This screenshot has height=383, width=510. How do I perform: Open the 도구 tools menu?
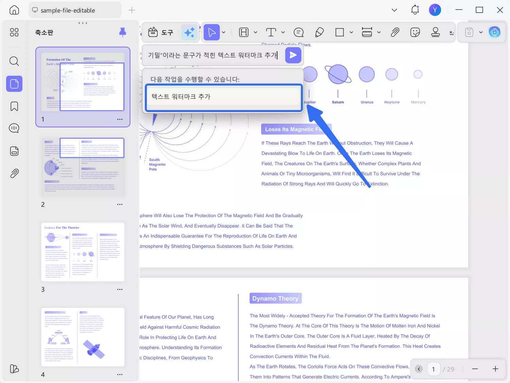pyautogui.click(x=161, y=32)
